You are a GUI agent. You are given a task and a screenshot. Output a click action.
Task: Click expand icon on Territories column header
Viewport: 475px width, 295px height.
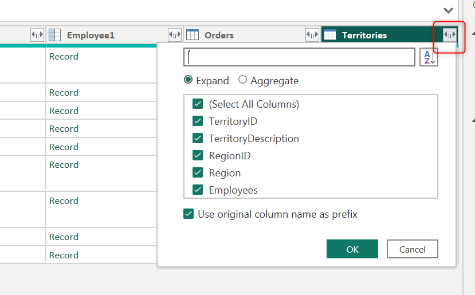pos(450,35)
